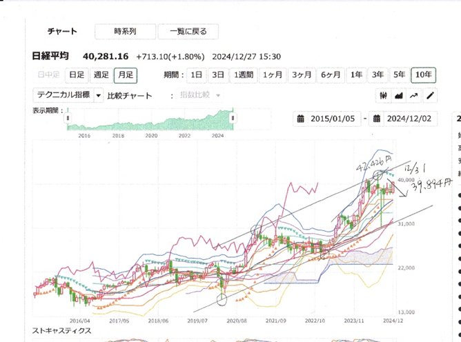Set period to 1年
This screenshot has width=461, height=342.
tap(356, 74)
